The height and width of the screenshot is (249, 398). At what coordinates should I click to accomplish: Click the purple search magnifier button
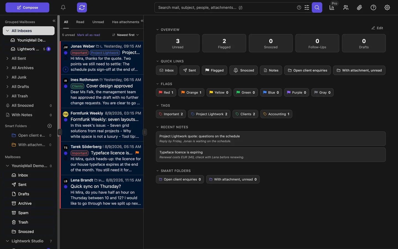[x=317, y=7]
